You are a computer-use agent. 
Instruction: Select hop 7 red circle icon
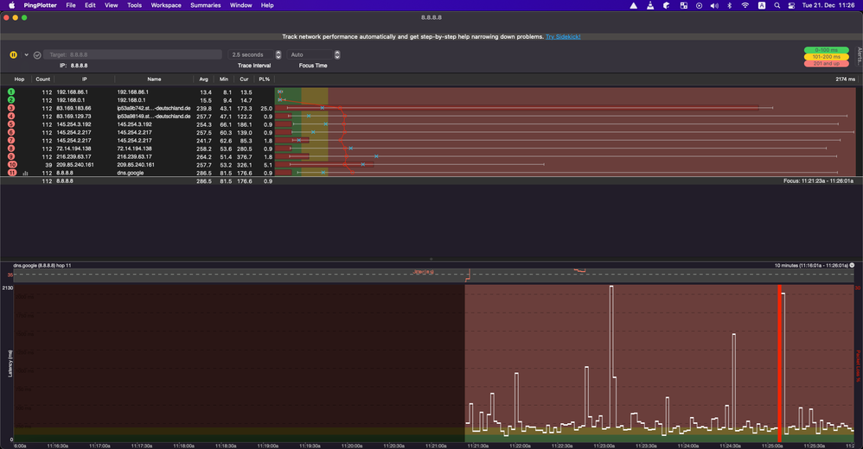click(11, 140)
